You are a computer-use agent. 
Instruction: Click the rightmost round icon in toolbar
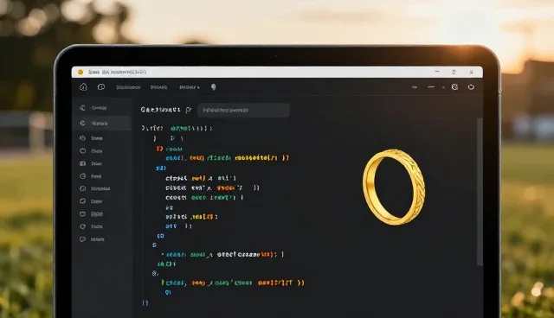click(471, 87)
